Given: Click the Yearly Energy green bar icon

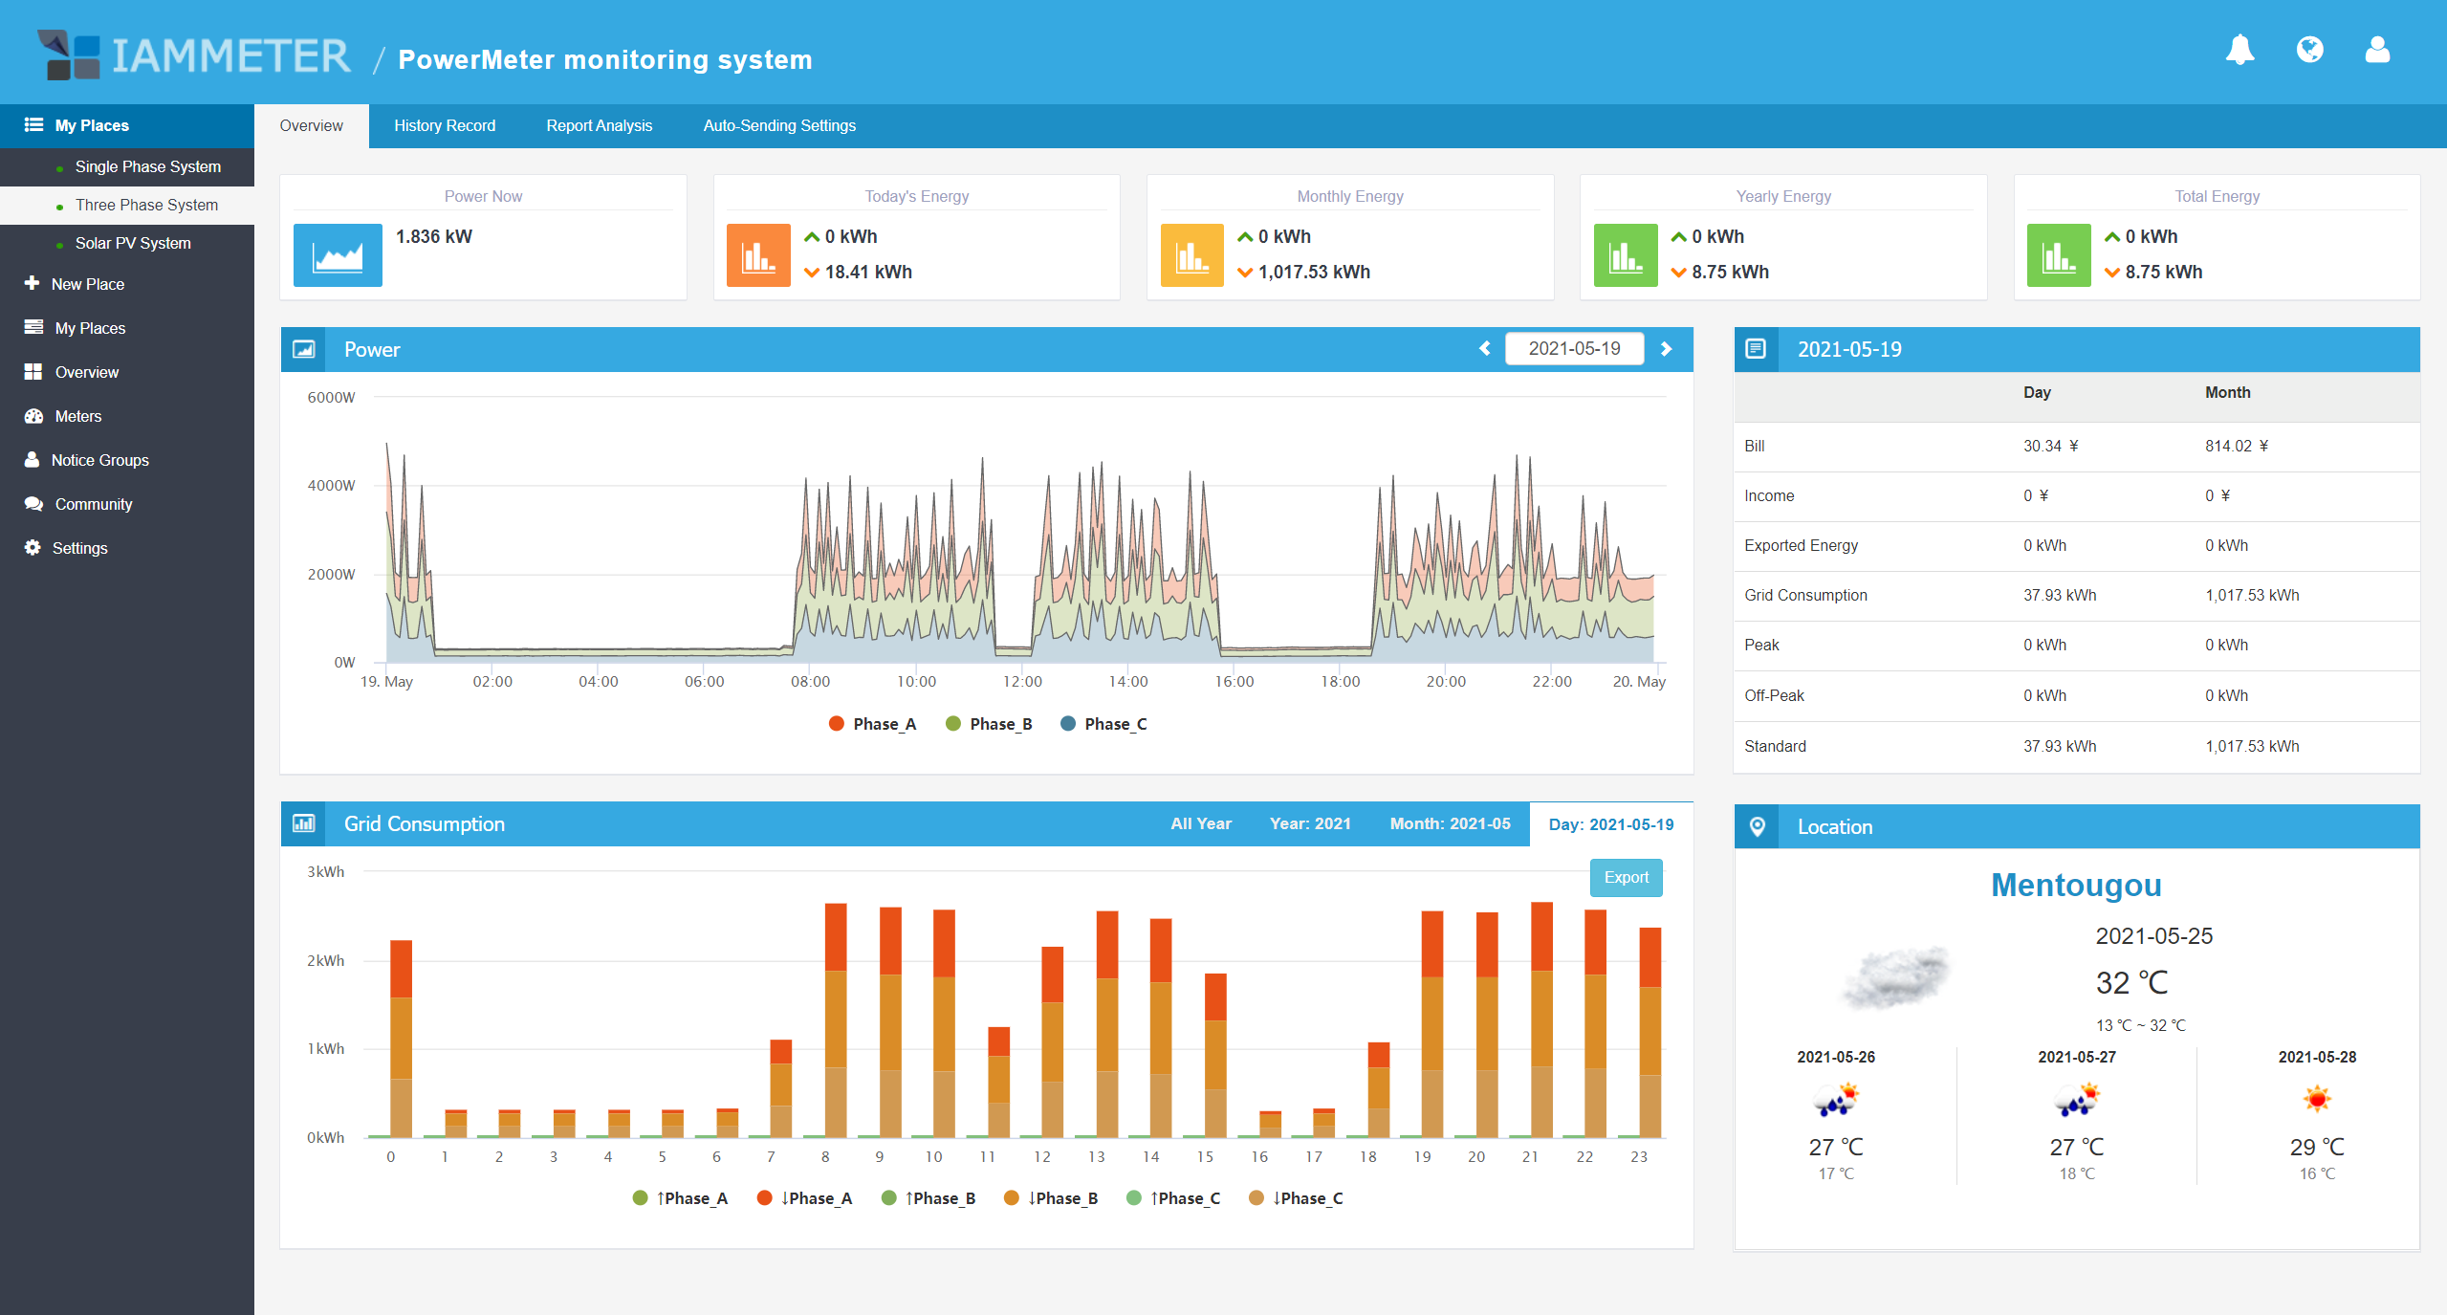Looking at the screenshot, I should click(1625, 255).
